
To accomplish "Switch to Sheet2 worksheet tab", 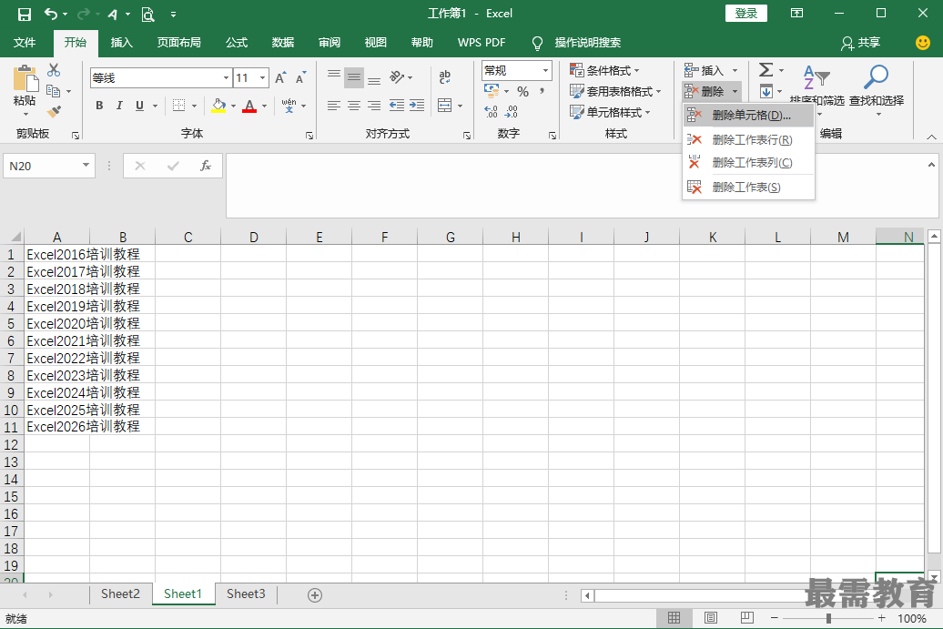I will pos(120,594).
